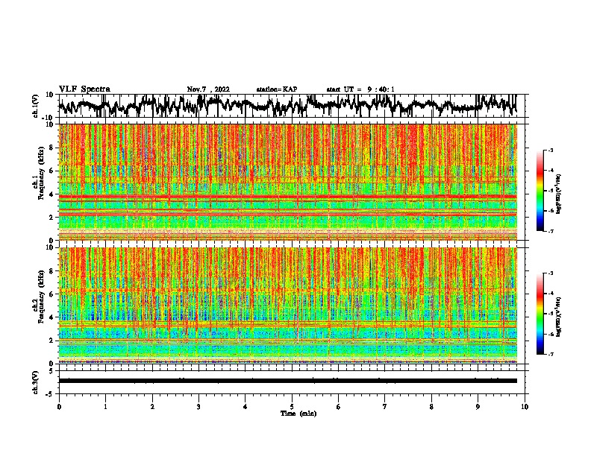Click the ch.1 color scale log(PSD) unit label

(558, 194)
